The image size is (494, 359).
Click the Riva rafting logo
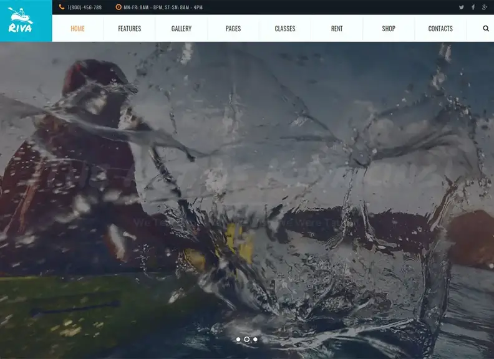coord(21,20)
